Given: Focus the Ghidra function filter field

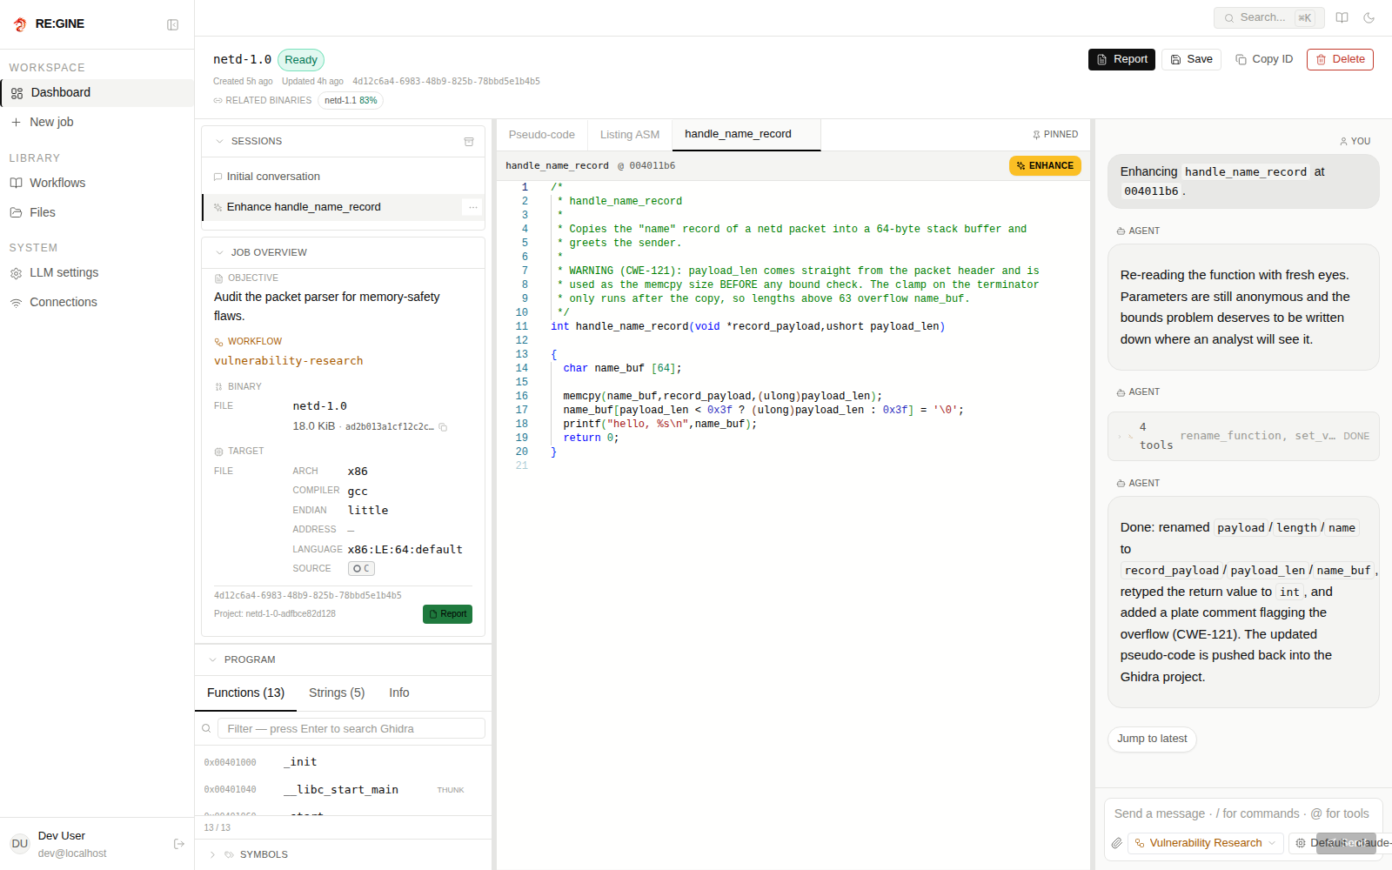Looking at the screenshot, I should [x=351, y=728].
